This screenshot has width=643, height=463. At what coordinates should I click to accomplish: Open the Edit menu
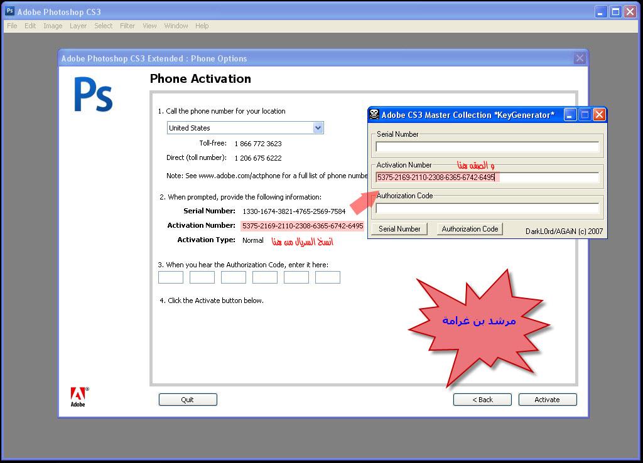tap(30, 26)
